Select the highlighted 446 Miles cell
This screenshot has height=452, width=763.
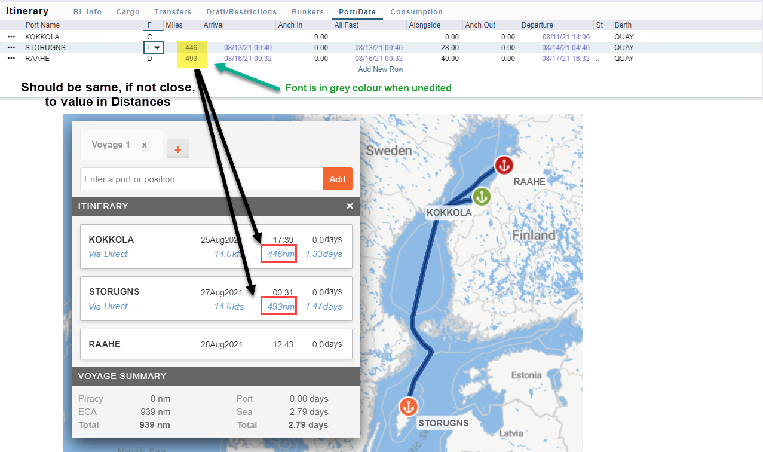[x=191, y=47]
